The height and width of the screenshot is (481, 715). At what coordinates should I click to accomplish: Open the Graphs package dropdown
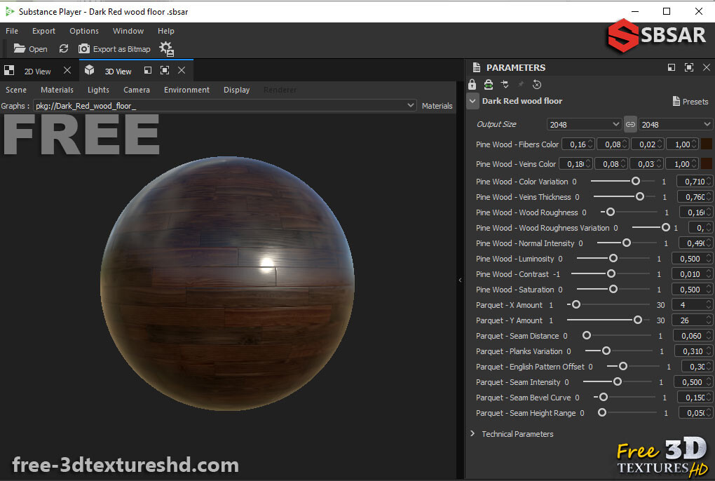pyautogui.click(x=412, y=106)
